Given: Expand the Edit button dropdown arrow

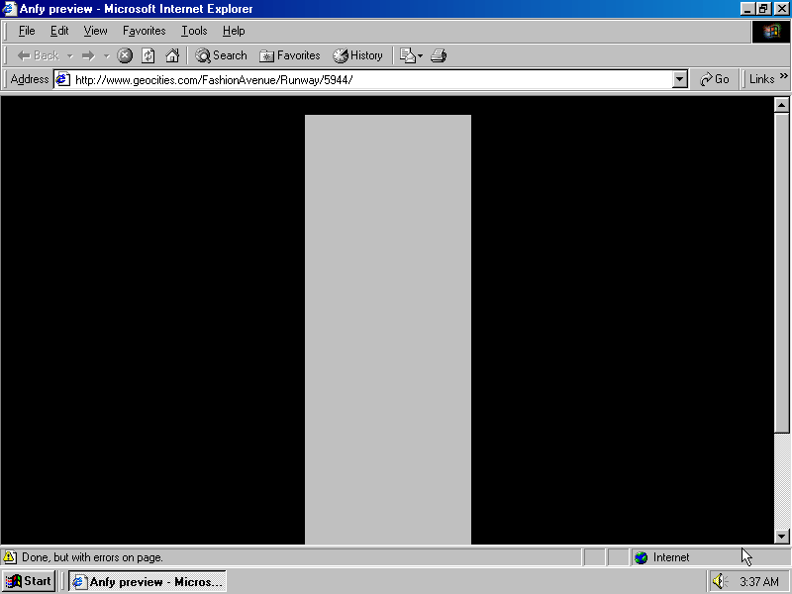Looking at the screenshot, I should click(421, 55).
